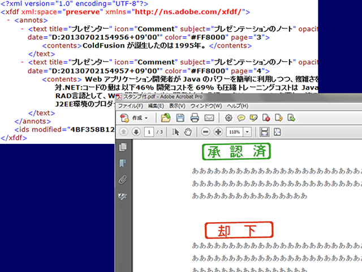Collapse the first text node with page="3"

coord(22,29)
